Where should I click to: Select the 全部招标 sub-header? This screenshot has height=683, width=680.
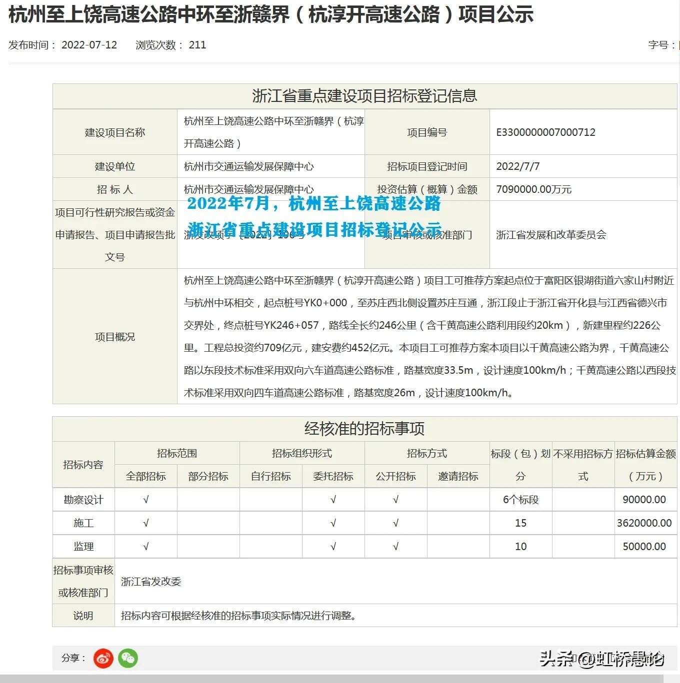pyautogui.click(x=146, y=476)
